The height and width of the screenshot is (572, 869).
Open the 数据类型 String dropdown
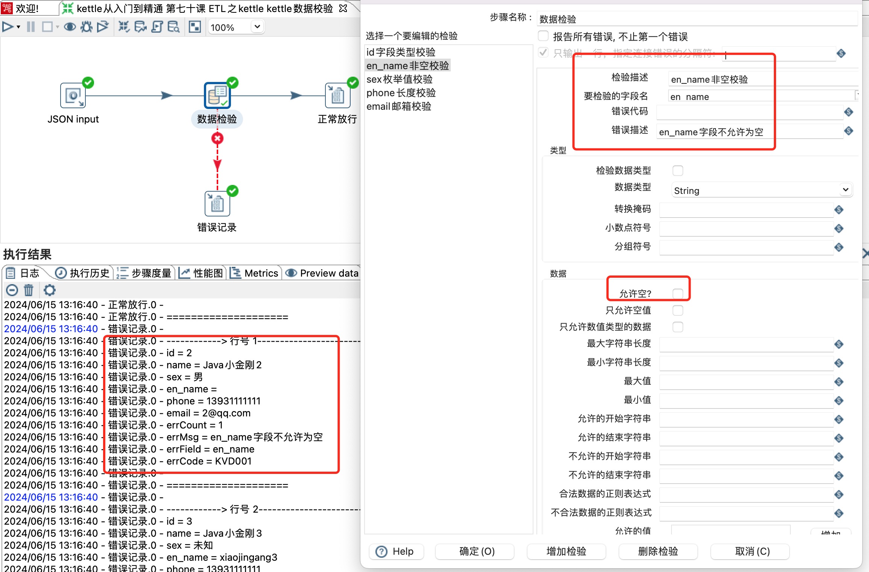(x=845, y=190)
